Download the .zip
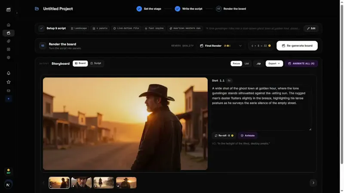344x193 pixels. click(x=259, y=63)
